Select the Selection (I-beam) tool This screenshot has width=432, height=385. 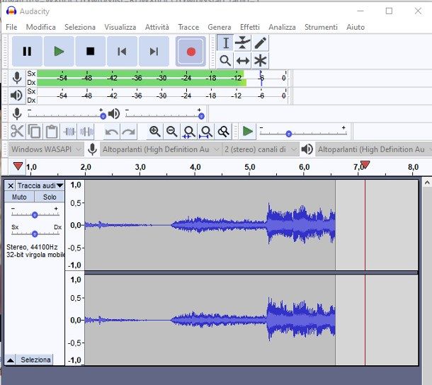[x=225, y=42]
